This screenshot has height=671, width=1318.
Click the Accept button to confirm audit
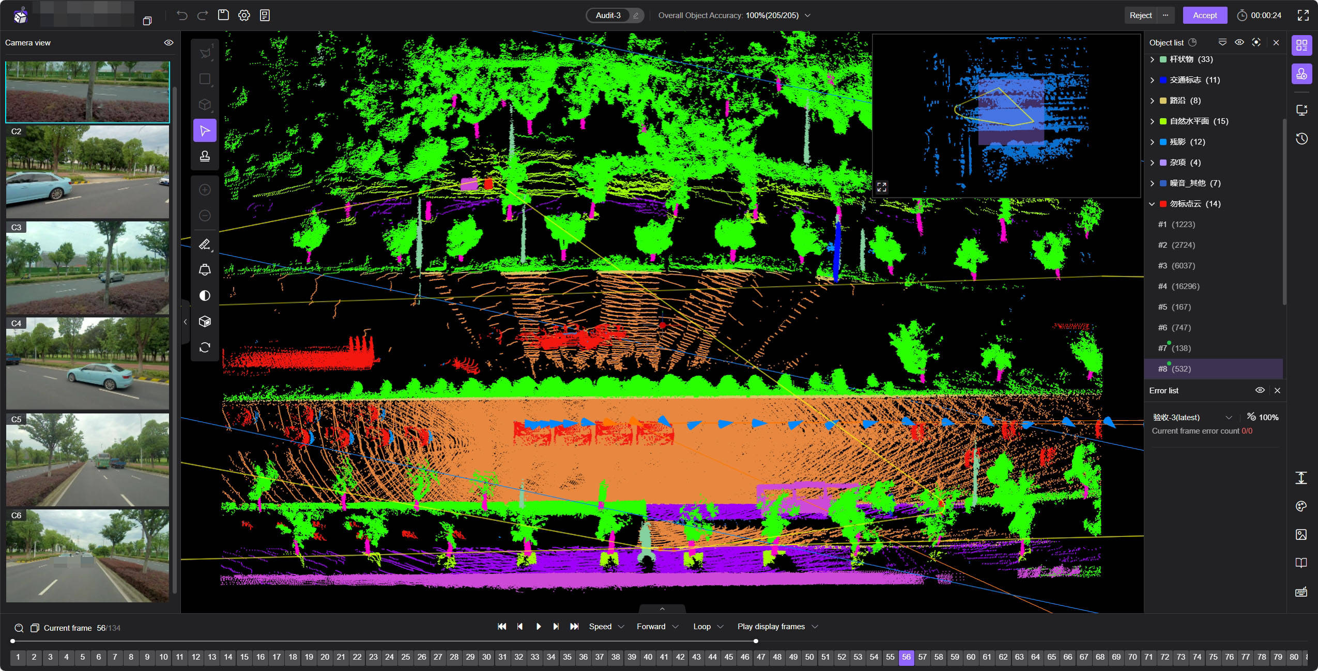pyautogui.click(x=1206, y=15)
